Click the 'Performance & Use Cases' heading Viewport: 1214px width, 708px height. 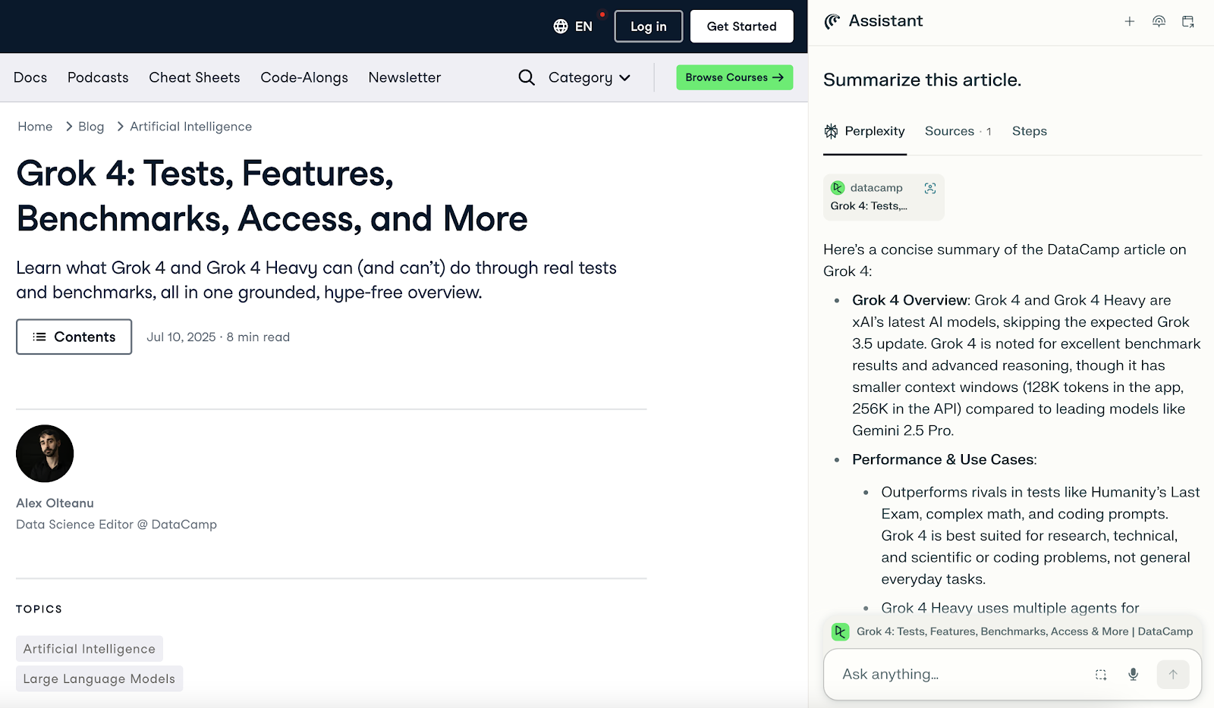[x=943, y=459]
